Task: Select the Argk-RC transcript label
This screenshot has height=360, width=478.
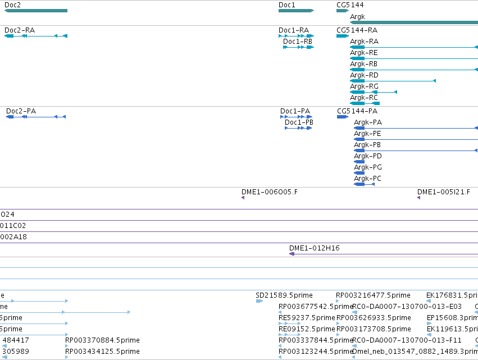Action: [364, 98]
